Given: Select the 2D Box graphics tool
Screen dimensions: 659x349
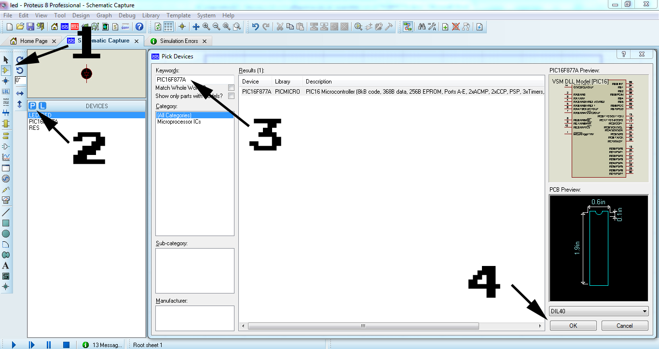Looking at the screenshot, I should click(6, 223).
